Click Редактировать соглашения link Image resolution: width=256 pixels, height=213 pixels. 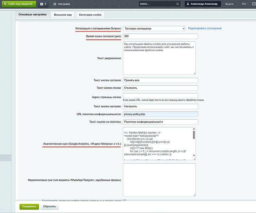pyautogui.click(x=205, y=28)
